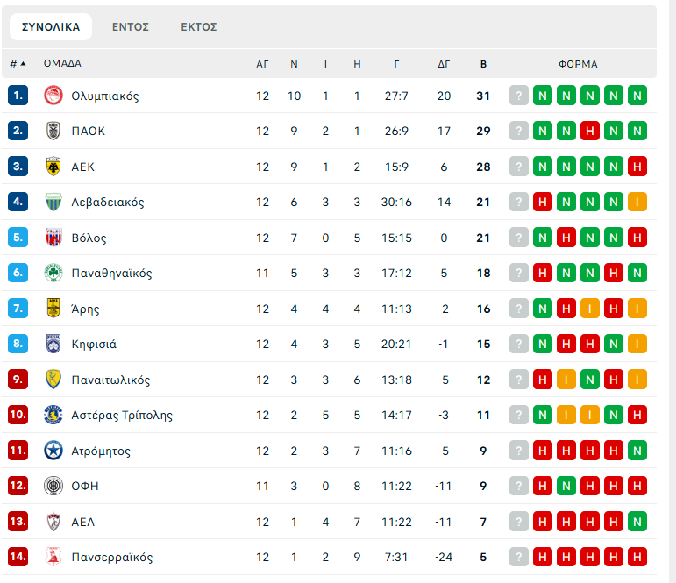Click the ΟΦΗ club logo icon
The image size is (676, 583).
(x=53, y=486)
